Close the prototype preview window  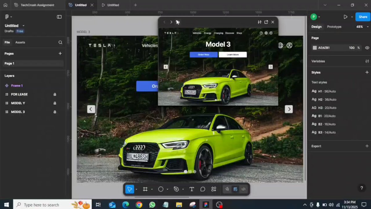pos(273,22)
